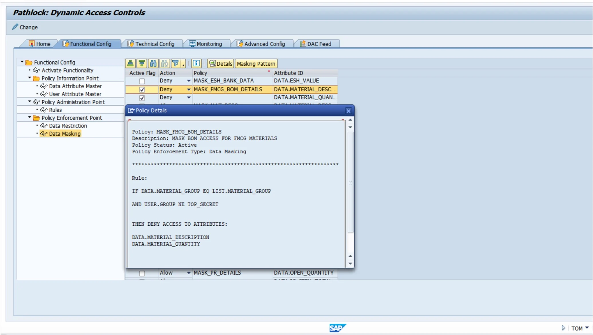This screenshot has width=593, height=335.
Task: Click the Attribute ID column header
Action: [305, 73]
